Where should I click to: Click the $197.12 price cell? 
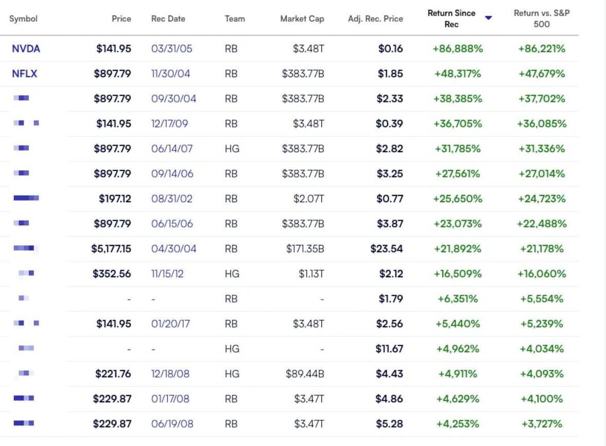click(115, 199)
